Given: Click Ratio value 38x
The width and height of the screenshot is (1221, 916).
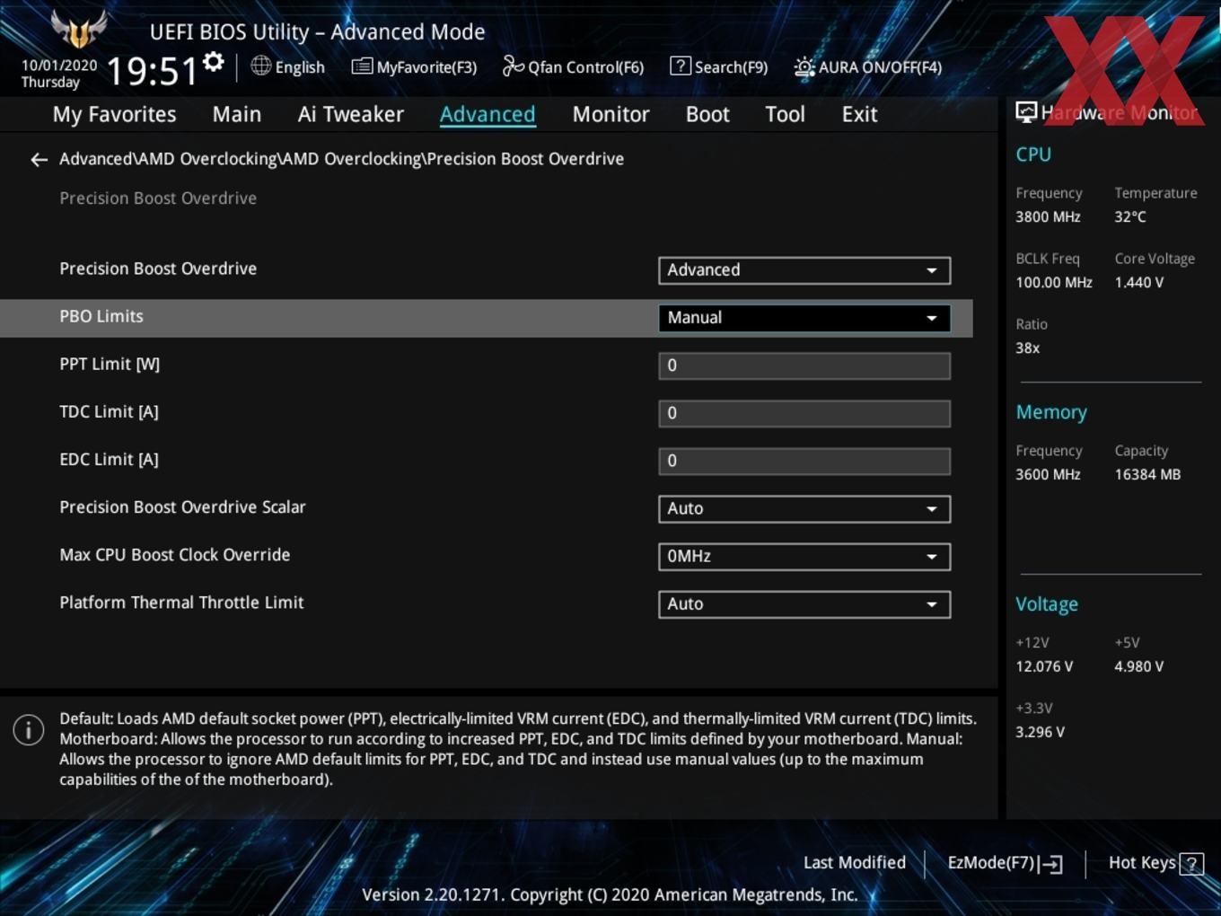Looking at the screenshot, I should pyautogui.click(x=1027, y=348).
